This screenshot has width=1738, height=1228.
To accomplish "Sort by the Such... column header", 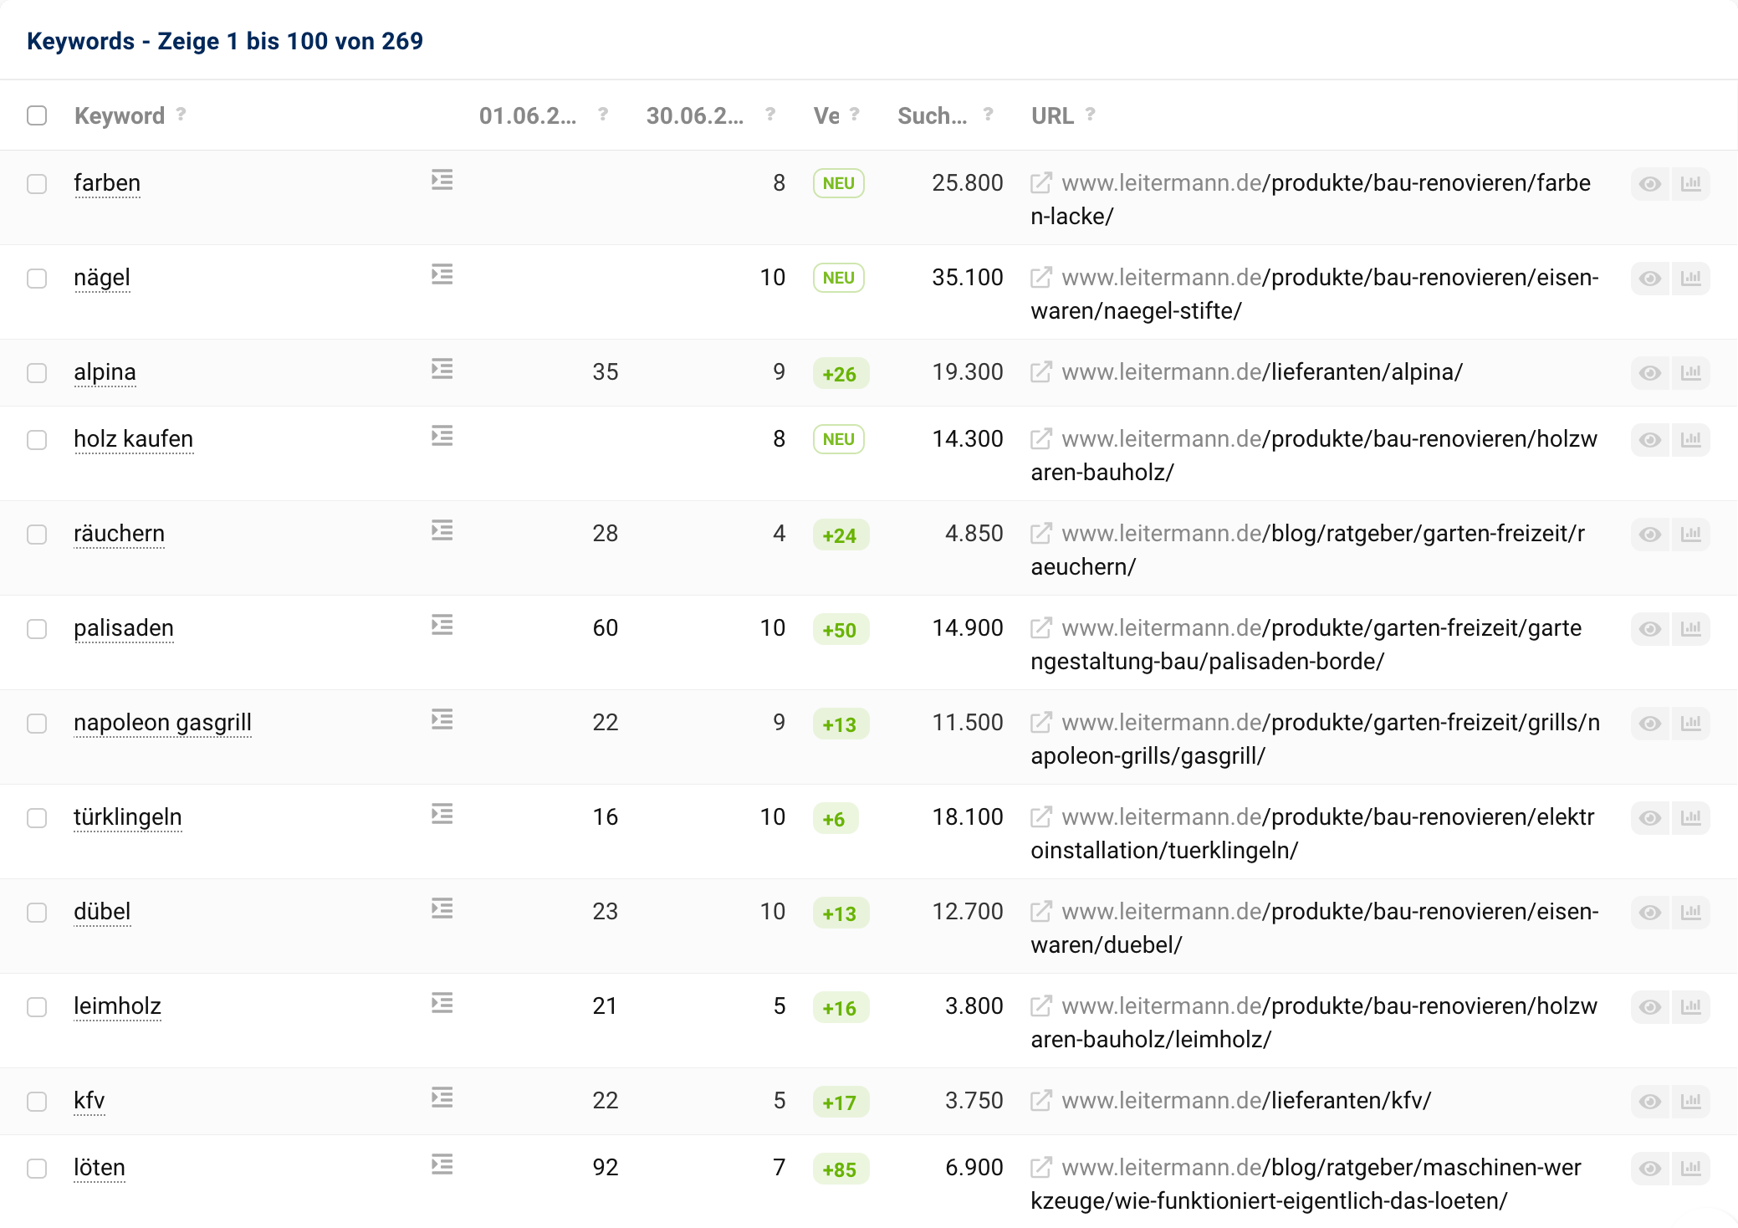I will 932,115.
